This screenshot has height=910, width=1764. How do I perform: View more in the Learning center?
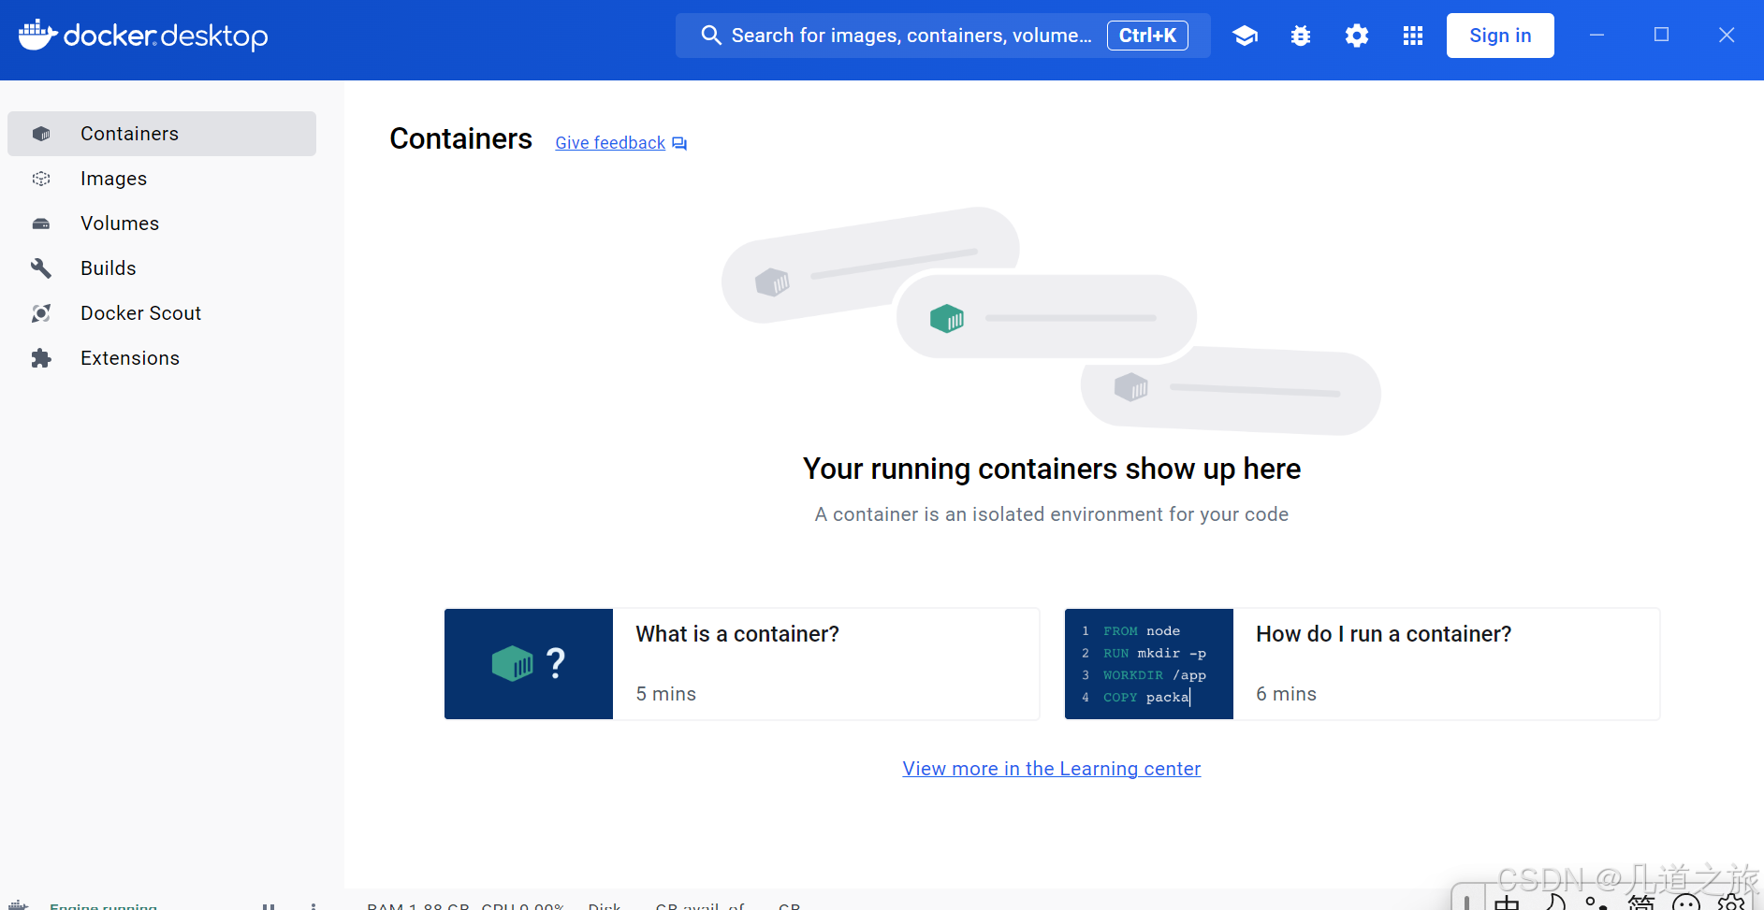tap(1052, 768)
